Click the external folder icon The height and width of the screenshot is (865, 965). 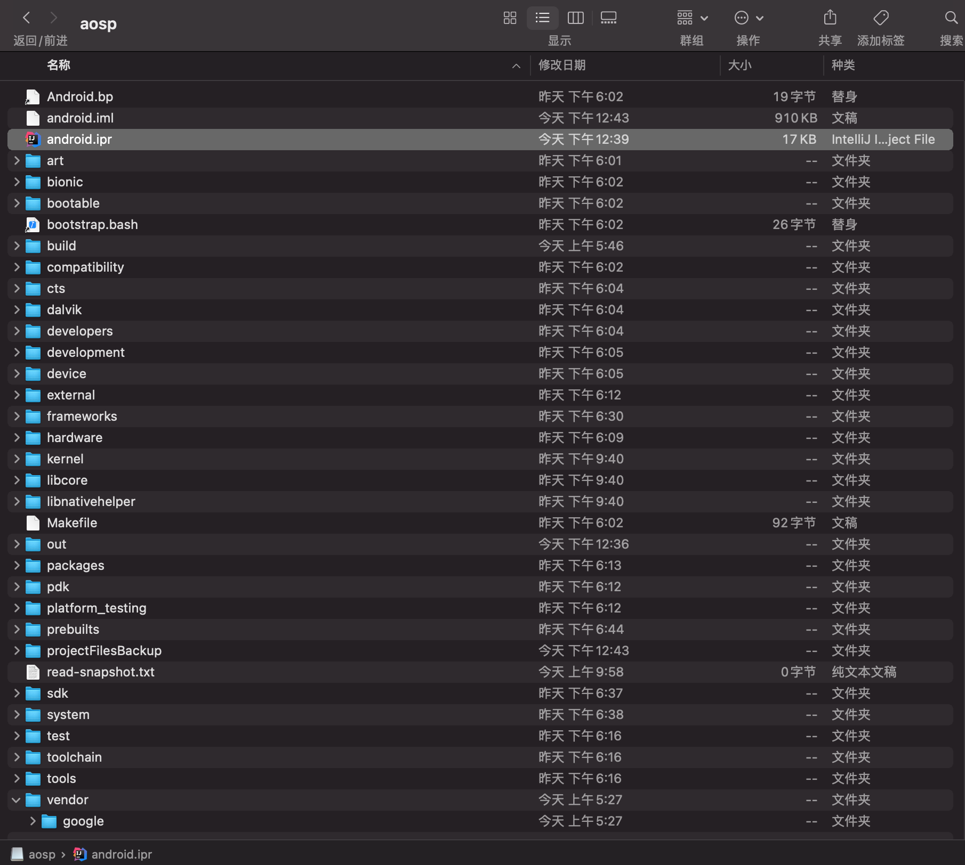point(33,395)
